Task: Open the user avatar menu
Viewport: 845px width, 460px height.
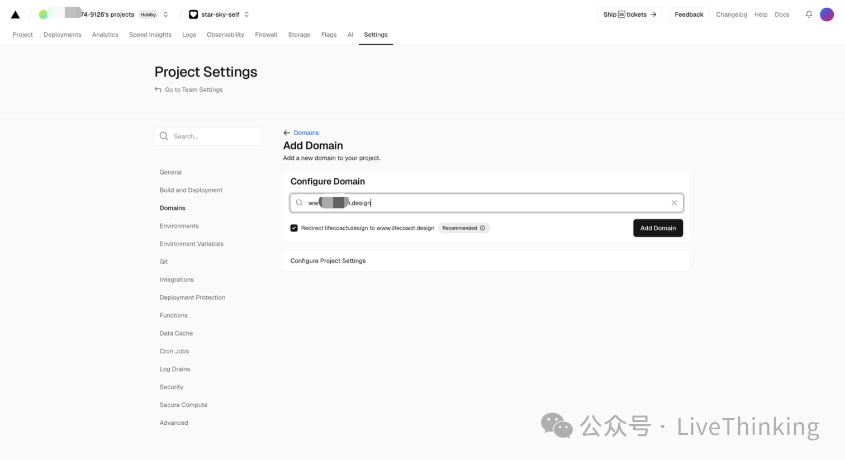Action: point(827,15)
